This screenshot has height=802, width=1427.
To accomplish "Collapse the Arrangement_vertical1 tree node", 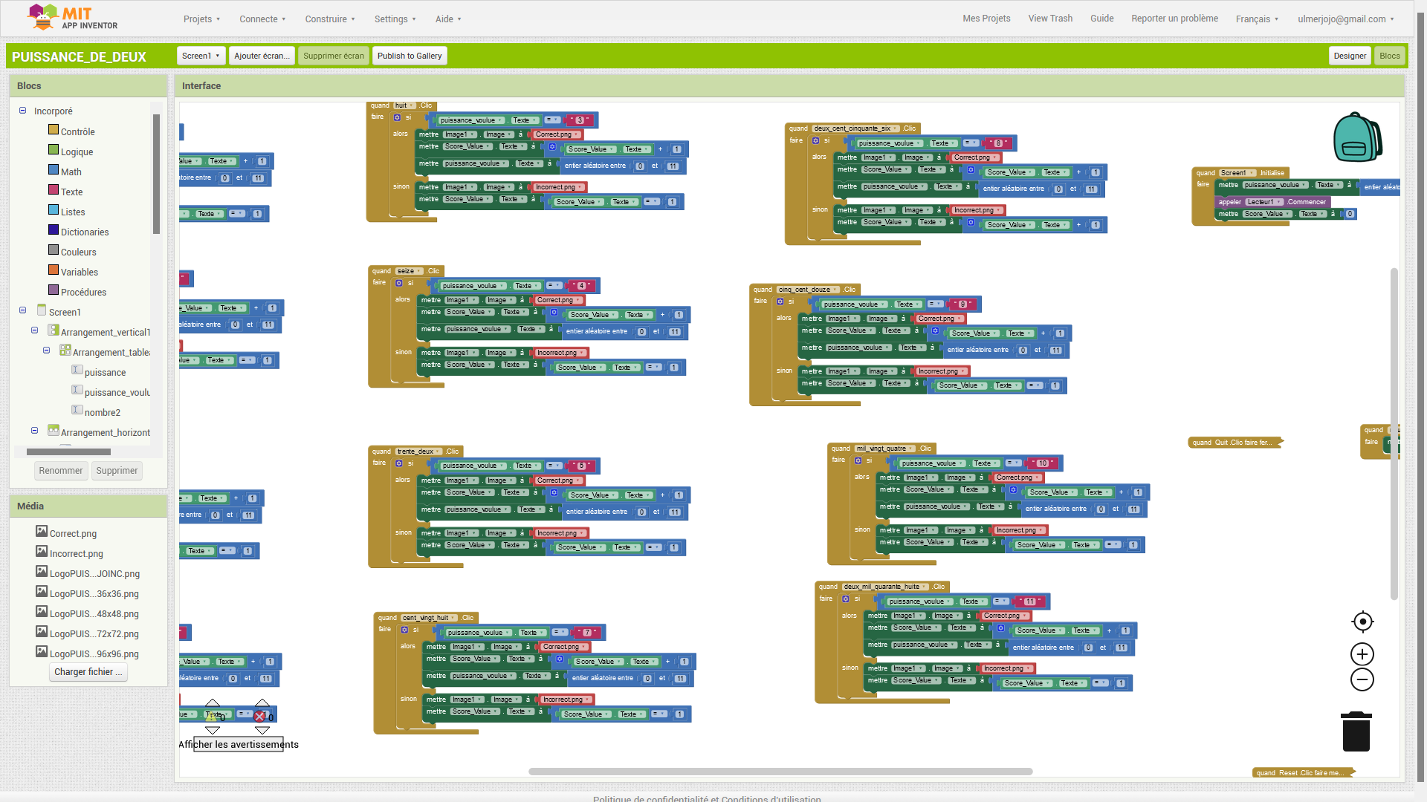I will pos(34,330).
